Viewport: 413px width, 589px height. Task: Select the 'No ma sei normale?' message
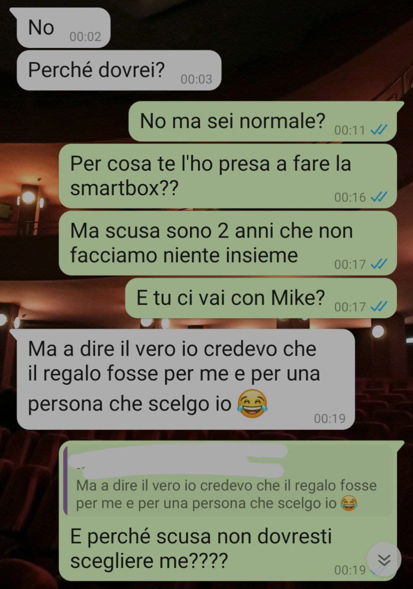pyautogui.click(x=263, y=121)
